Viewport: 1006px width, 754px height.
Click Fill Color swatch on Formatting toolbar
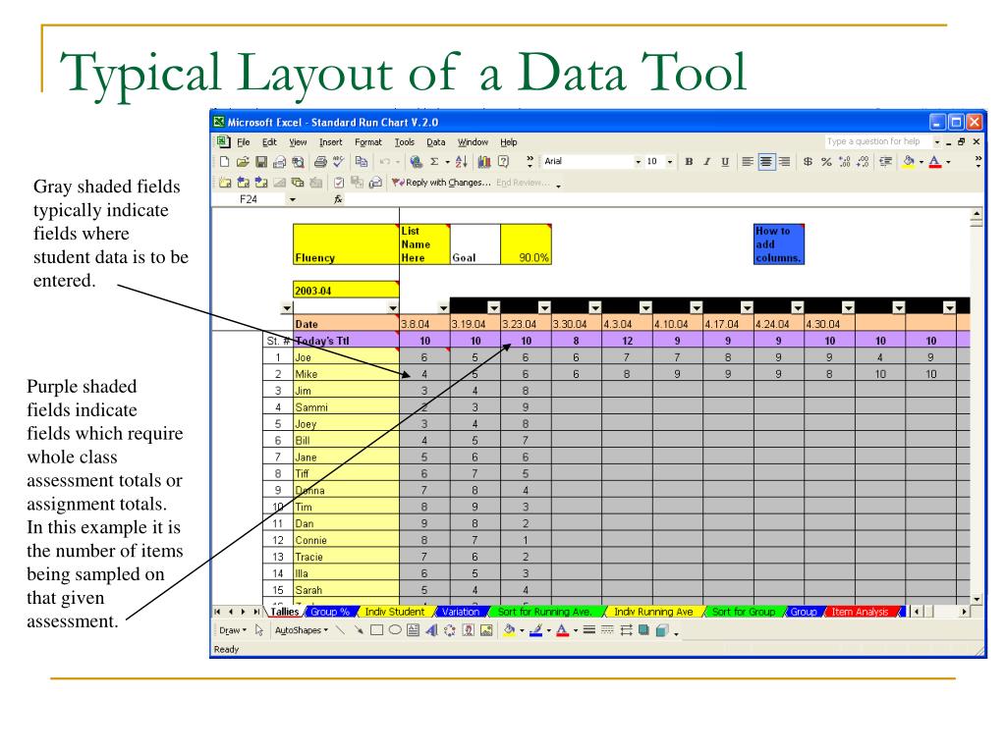point(908,162)
